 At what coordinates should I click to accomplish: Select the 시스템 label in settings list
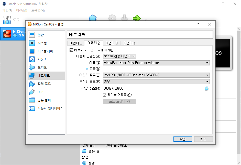[42, 43]
